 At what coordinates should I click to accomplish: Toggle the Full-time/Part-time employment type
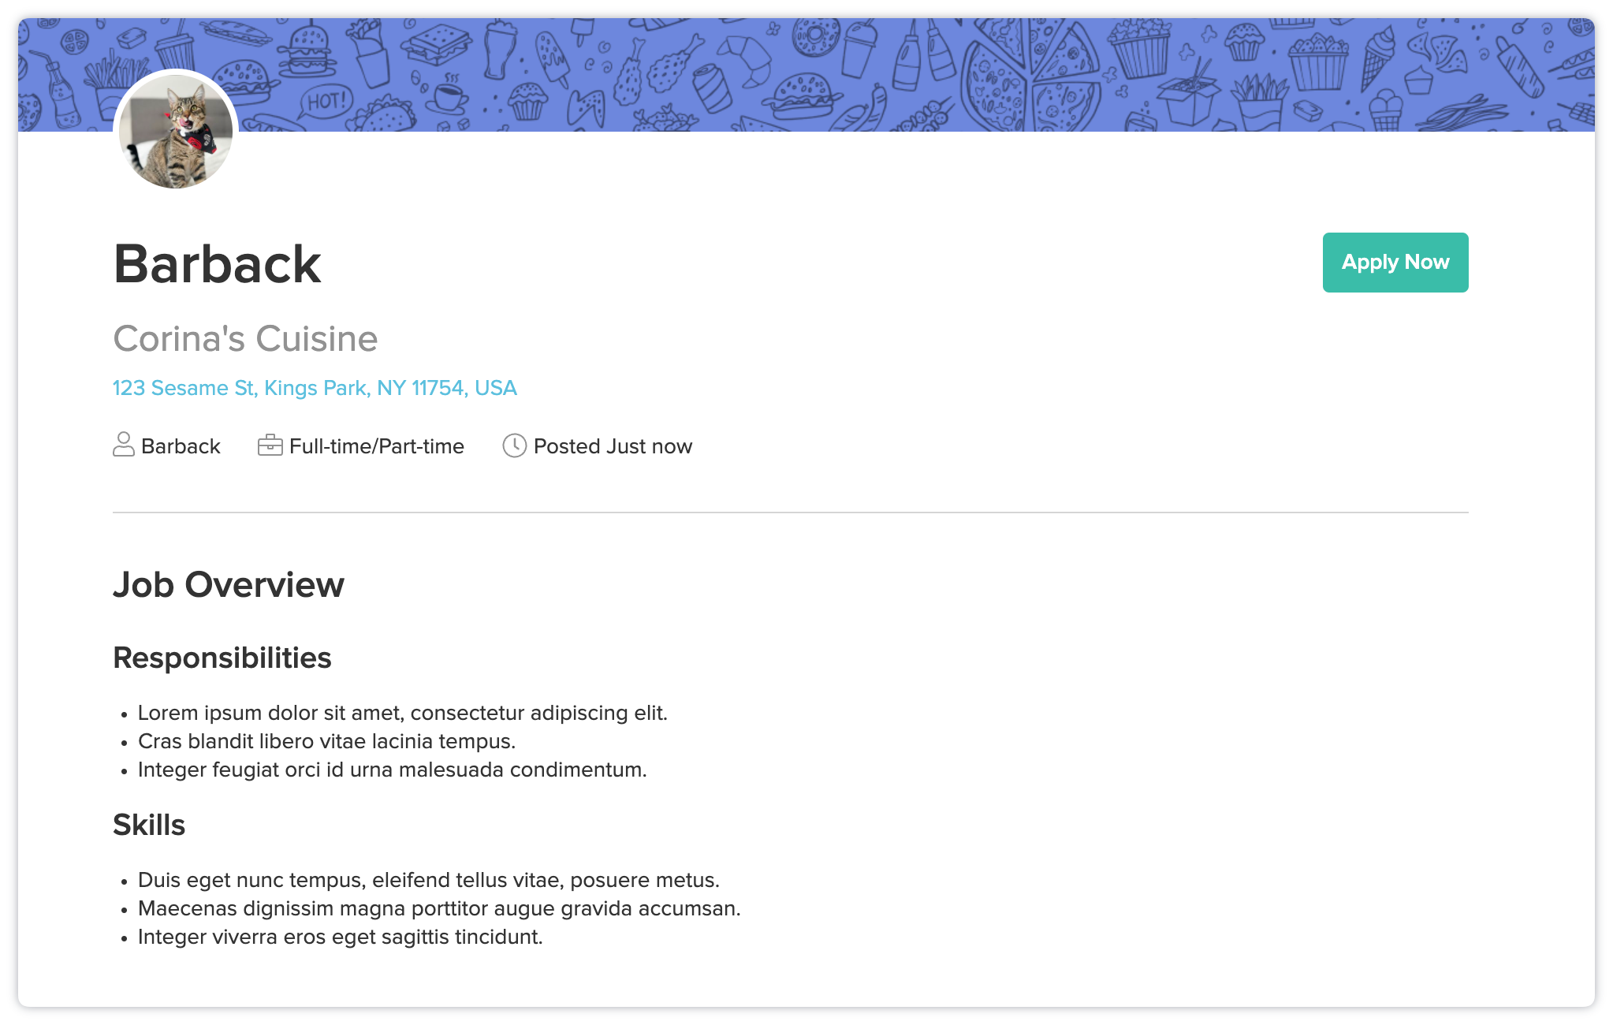[x=376, y=446]
